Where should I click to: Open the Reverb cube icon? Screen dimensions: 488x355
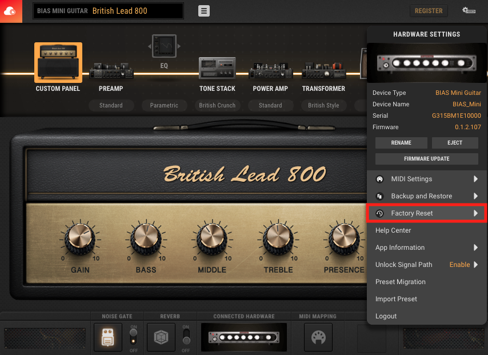click(161, 337)
